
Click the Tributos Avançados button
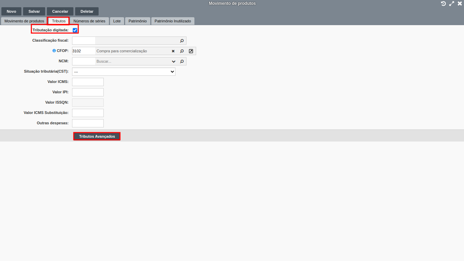97,136
